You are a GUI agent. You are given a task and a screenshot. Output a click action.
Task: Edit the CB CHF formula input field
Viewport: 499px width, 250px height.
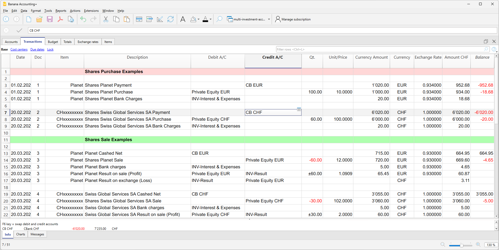[x=262, y=30]
